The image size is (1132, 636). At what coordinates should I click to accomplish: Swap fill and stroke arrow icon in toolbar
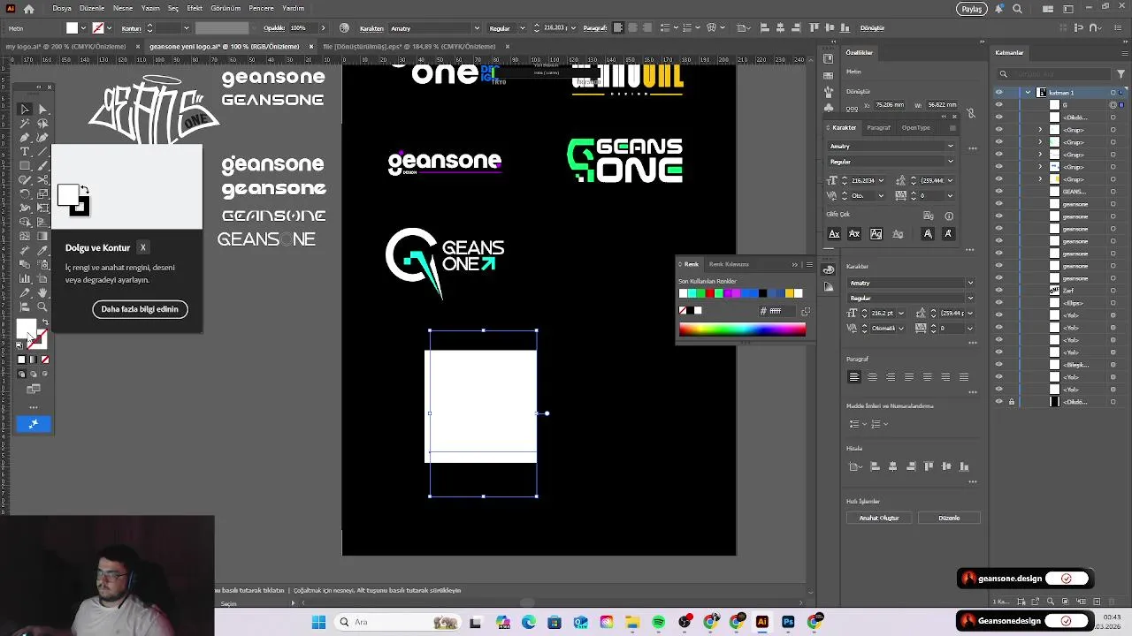click(45, 323)
